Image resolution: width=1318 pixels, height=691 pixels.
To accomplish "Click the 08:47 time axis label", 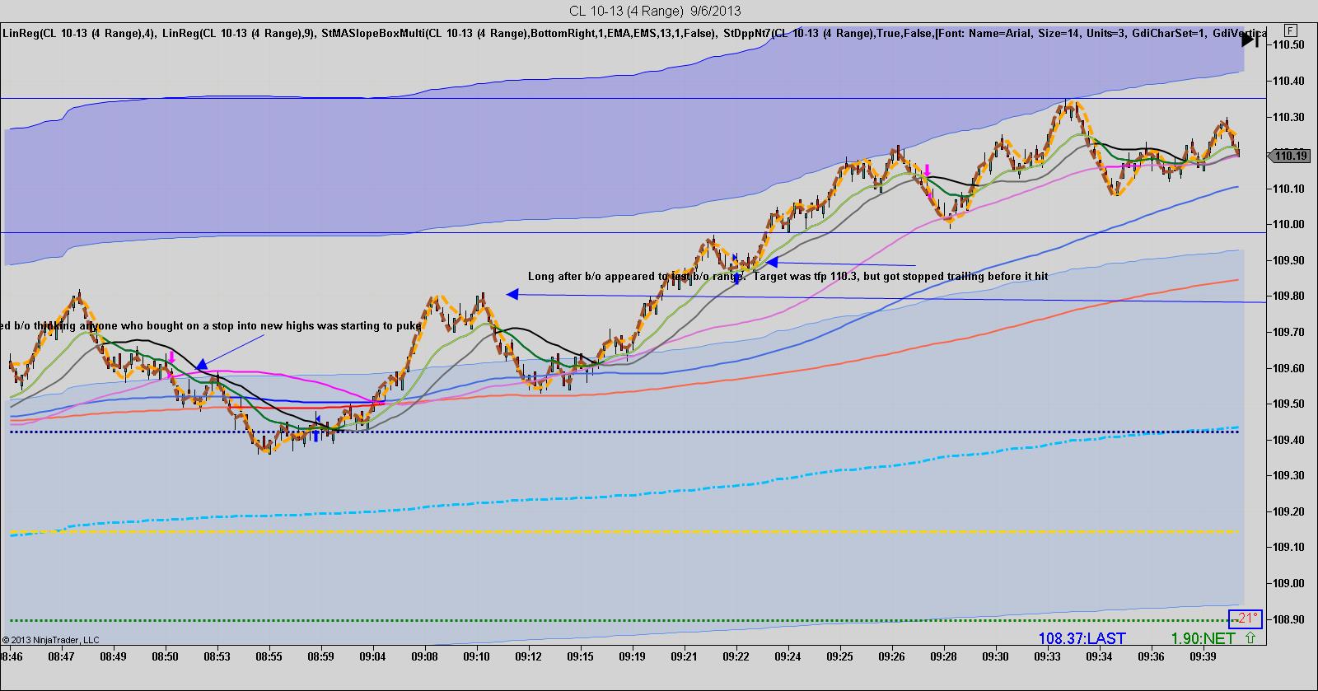I will point(61,657).
